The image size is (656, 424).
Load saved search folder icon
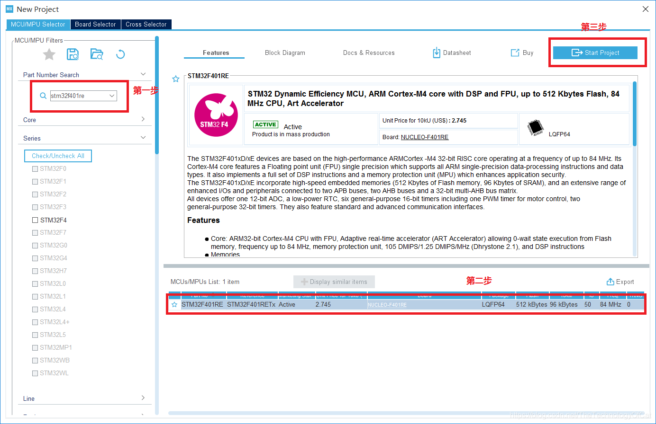(97, 54)
